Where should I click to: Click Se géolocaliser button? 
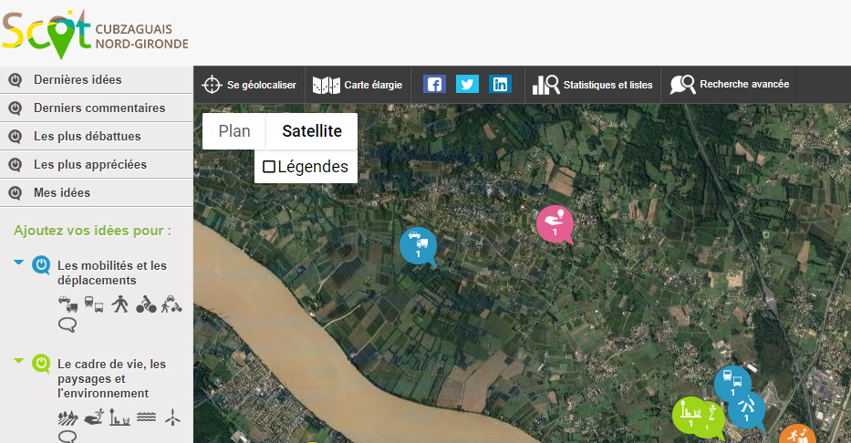[x=249, y=85]
